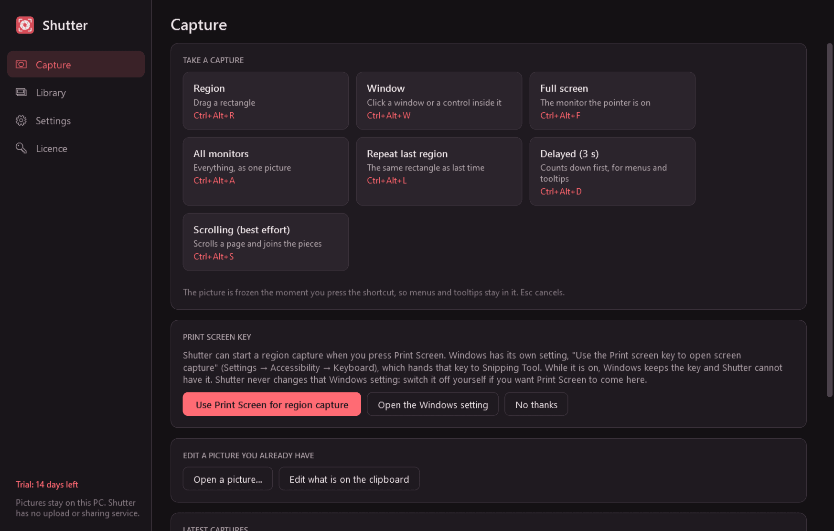The image size is (834, 531).
Task: Click the Licence key icon
Action: coord(21,148)
